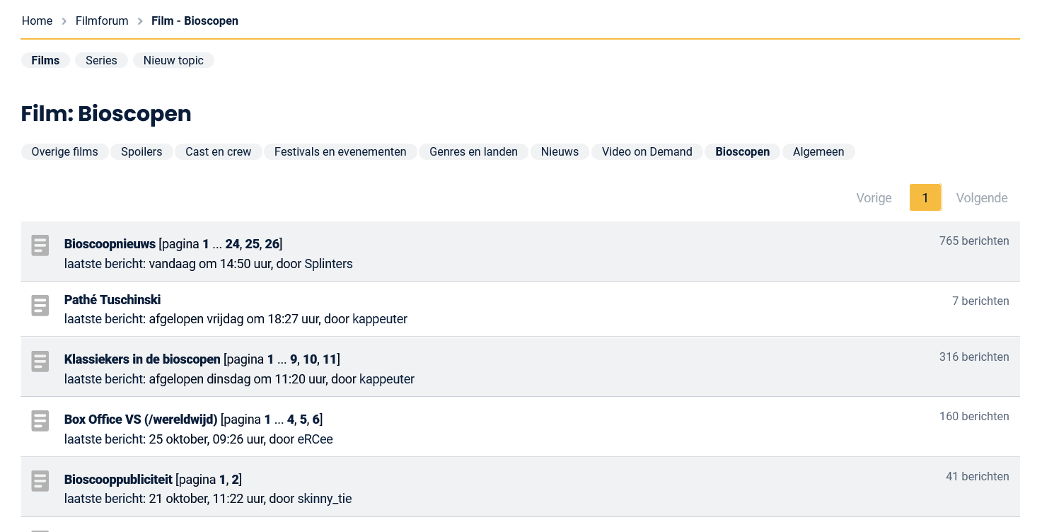Switch to the Video on Demand category
1042x532 pixels.
tap(647, 152)
